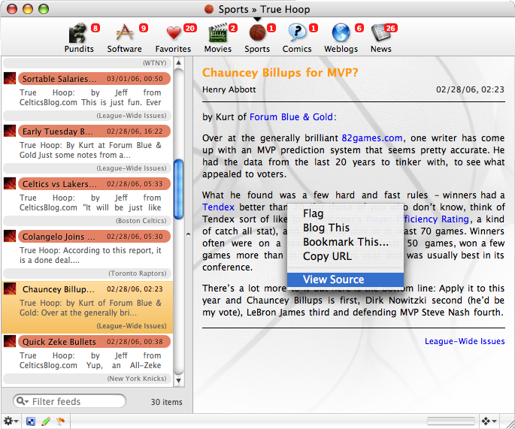Open the Forum Blue & Gold link

tap(291, 117)
